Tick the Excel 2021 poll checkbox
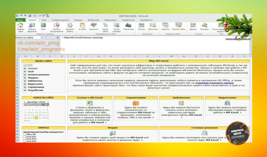Image resolution: width=267 pixels, height=157 pixels. pos(25,136)
